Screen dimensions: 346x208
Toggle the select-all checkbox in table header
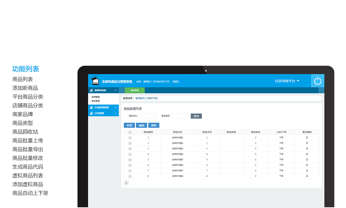point(130,132)
